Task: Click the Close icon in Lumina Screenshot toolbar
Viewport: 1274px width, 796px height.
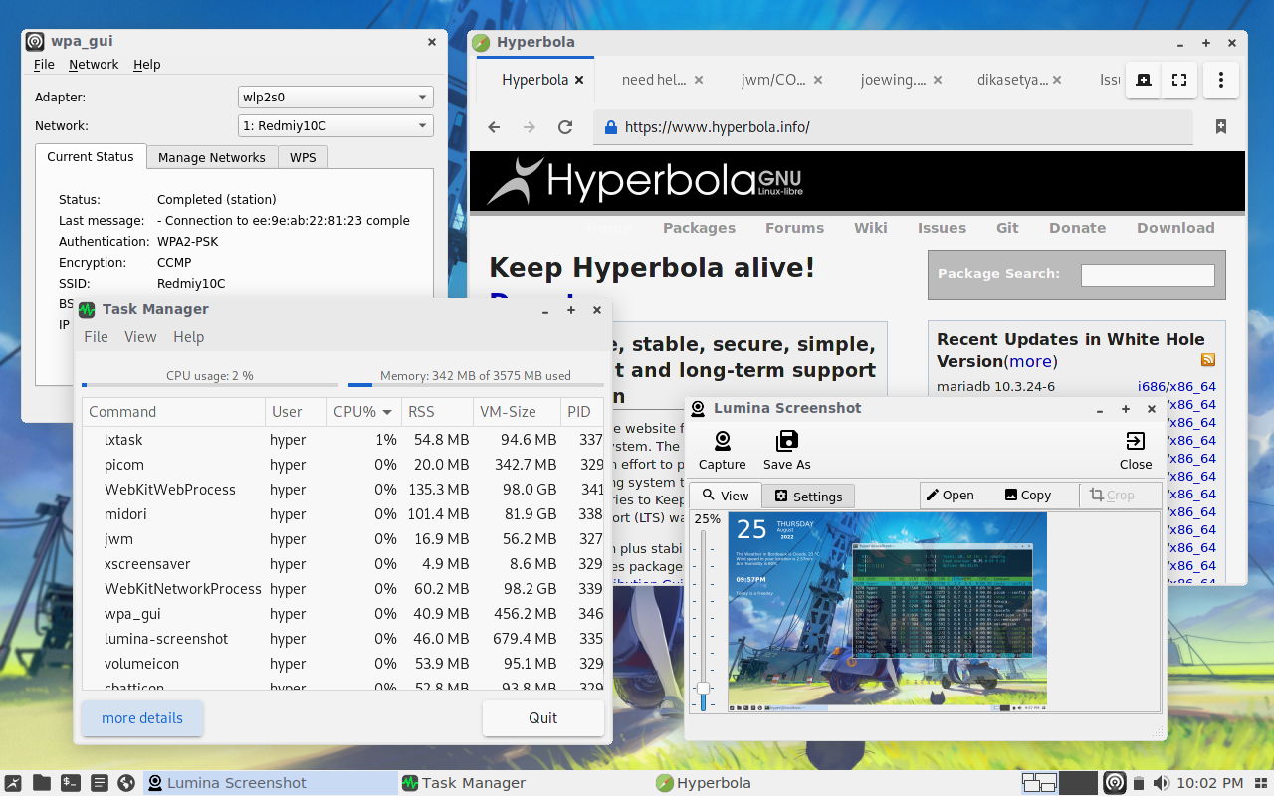Action: [x=1136, y=441]
